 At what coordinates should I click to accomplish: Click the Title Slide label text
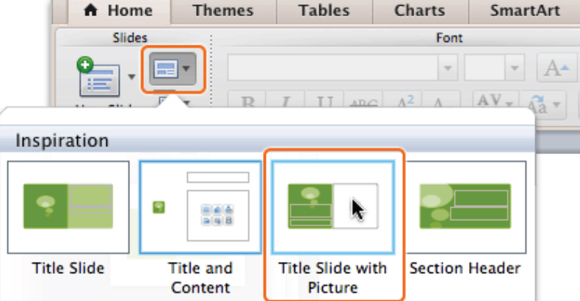[68, 268]
